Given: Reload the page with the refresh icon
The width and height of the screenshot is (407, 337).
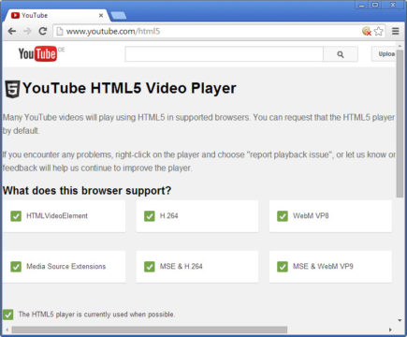Looking at the screenshot, I should [x=43, y=31].
